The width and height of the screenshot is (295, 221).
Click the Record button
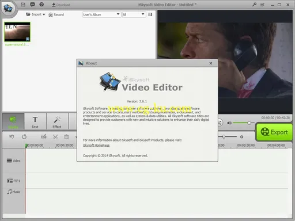coord(56,14)
